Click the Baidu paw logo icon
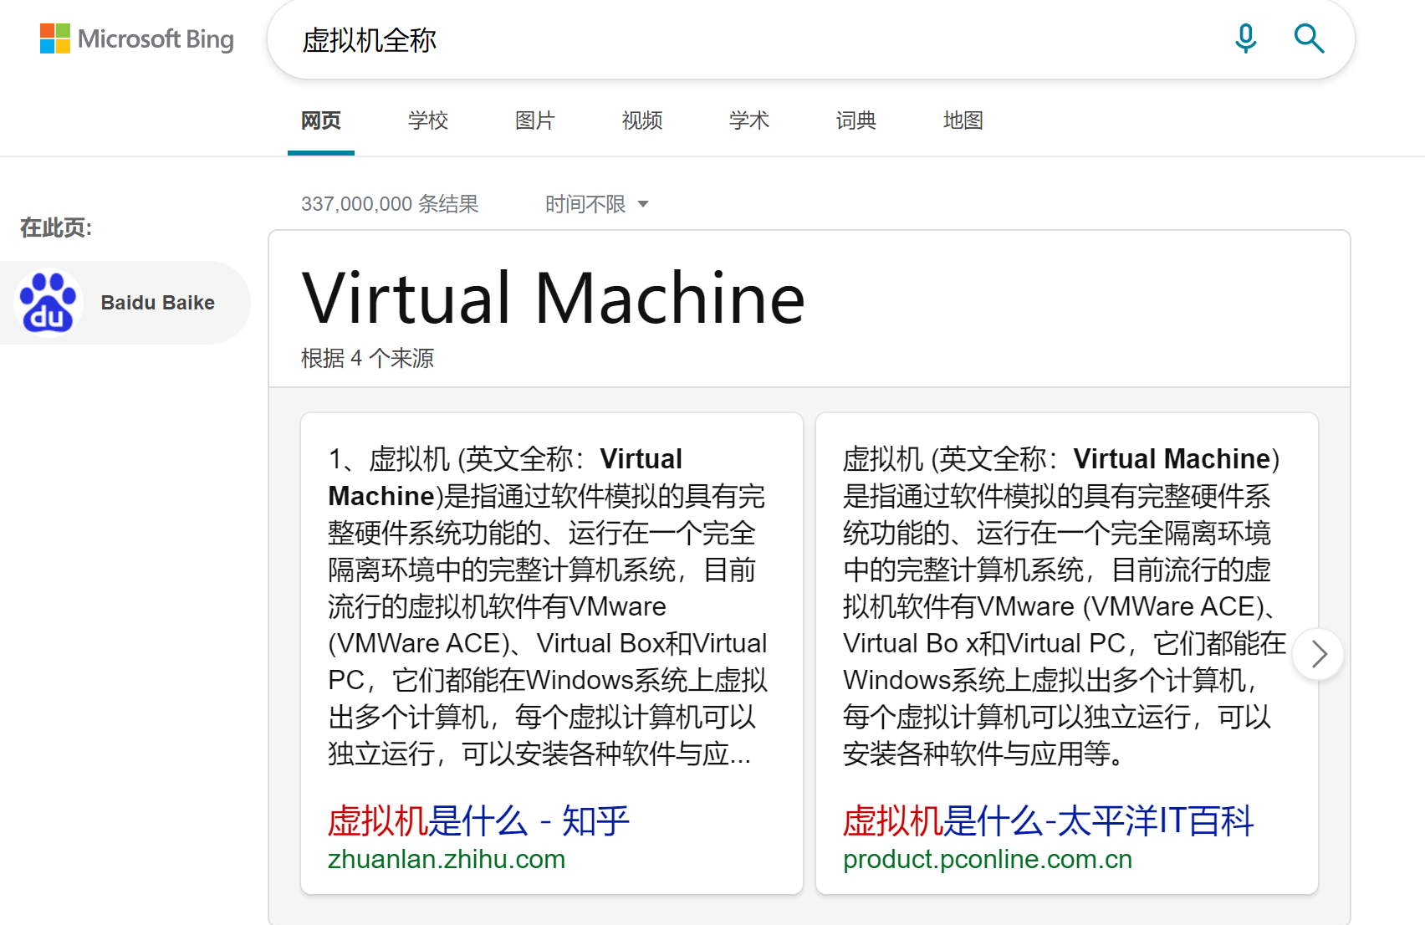Screen dimensions: 1425x925 tap(48, 302)
